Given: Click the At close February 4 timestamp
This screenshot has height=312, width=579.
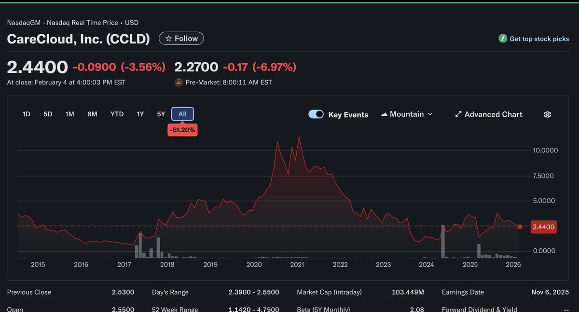Looking at the screenshot, I should (66, 82).
